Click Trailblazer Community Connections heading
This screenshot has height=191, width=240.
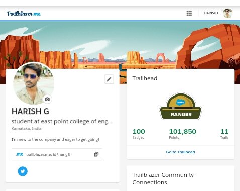coord(163,178)
